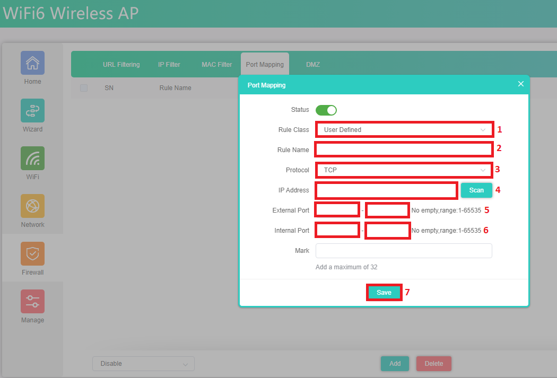The width and height of the screenshot is (557, 378).
Task: Click the Scan button
Action: pyautogui.click(x=476, y=190)
